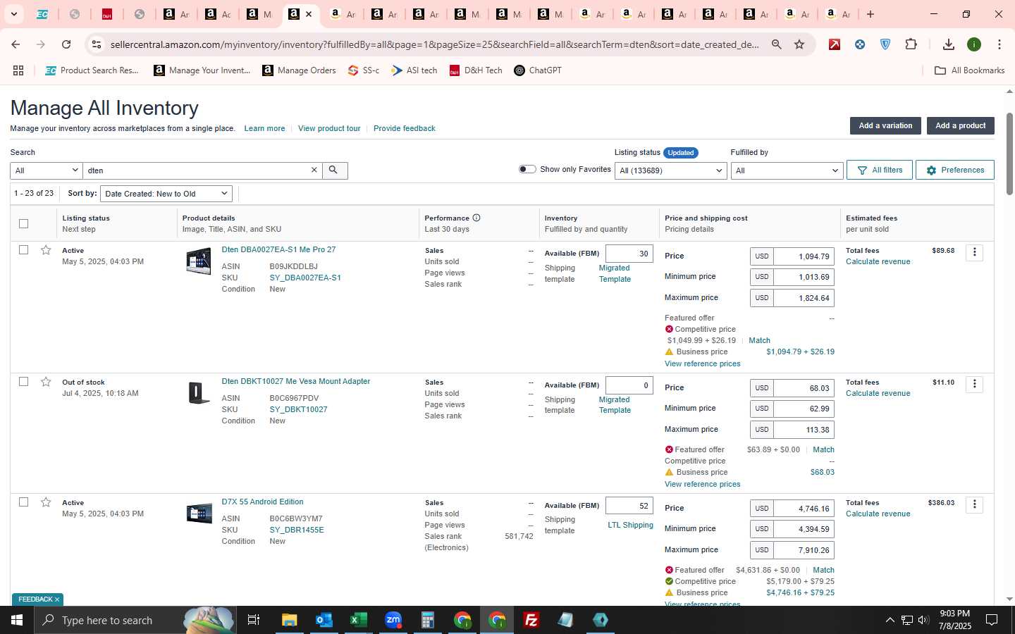1015x634 pixels.
Task: Open Outlook from the taskbar
Action: pos(324,620)
